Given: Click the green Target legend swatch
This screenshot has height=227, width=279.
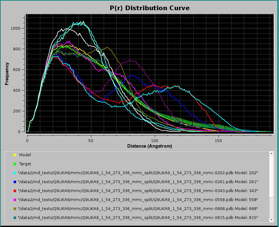Looking at the screenshot, I should click(x=15, y=164).
